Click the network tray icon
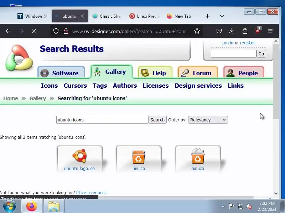 tap(240, 206)
